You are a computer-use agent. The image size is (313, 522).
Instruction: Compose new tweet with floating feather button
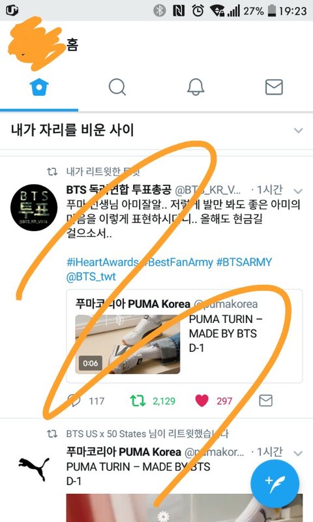click(x=275, y=484)
